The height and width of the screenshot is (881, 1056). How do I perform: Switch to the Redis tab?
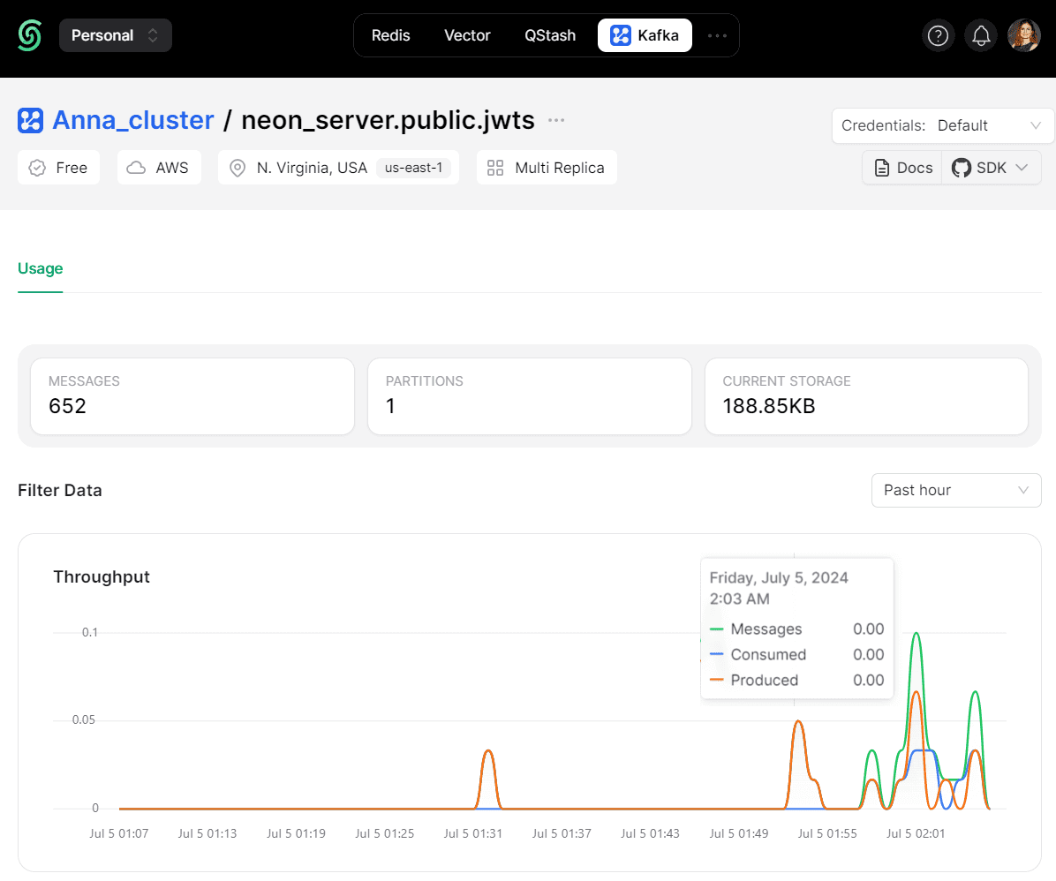pos(390,35)
